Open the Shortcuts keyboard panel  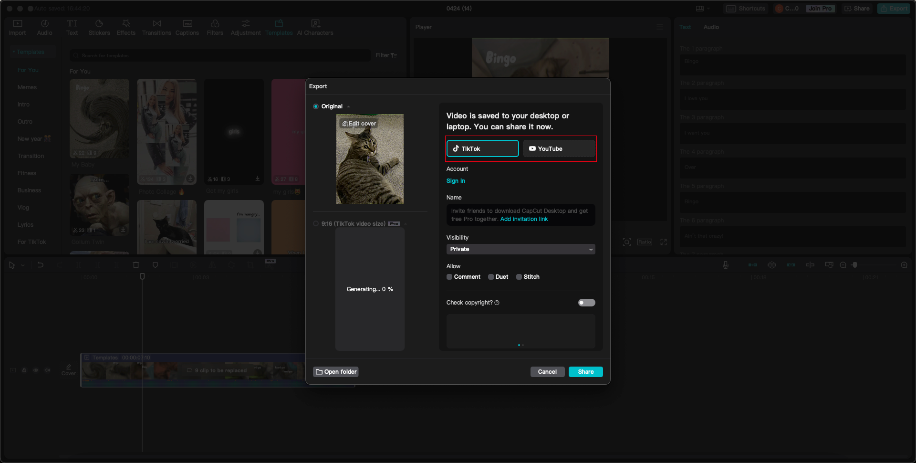pos(746,9)
